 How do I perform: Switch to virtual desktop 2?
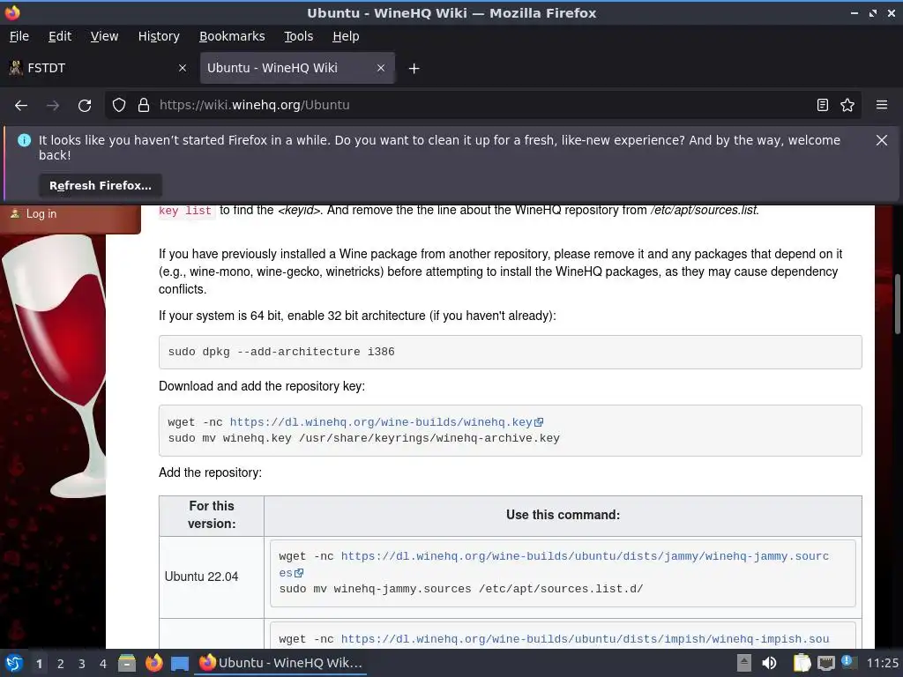click(61, 664)
